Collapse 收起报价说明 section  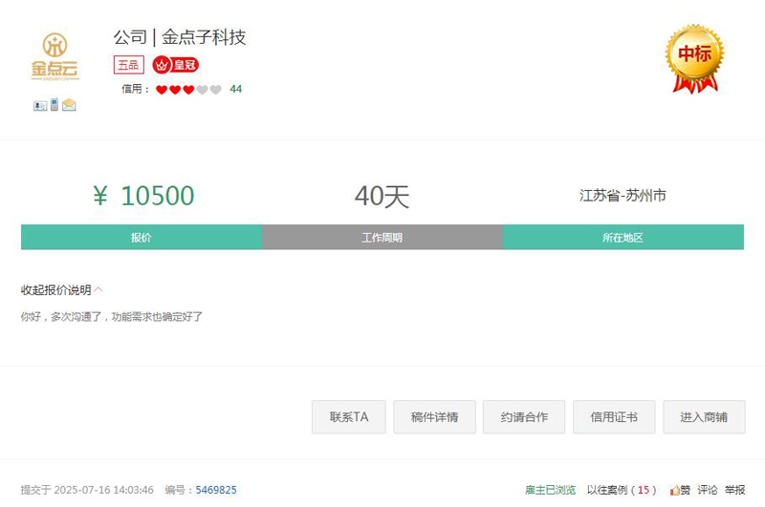[x=61, y=290]
